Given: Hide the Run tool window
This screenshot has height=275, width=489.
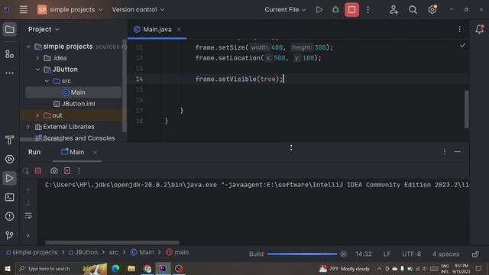Looking at the screenshot, I should pos(457,152).
